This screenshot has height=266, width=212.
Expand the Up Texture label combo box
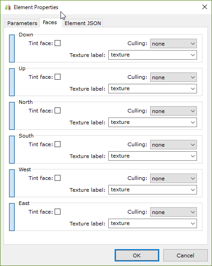(x=152, y=88)
